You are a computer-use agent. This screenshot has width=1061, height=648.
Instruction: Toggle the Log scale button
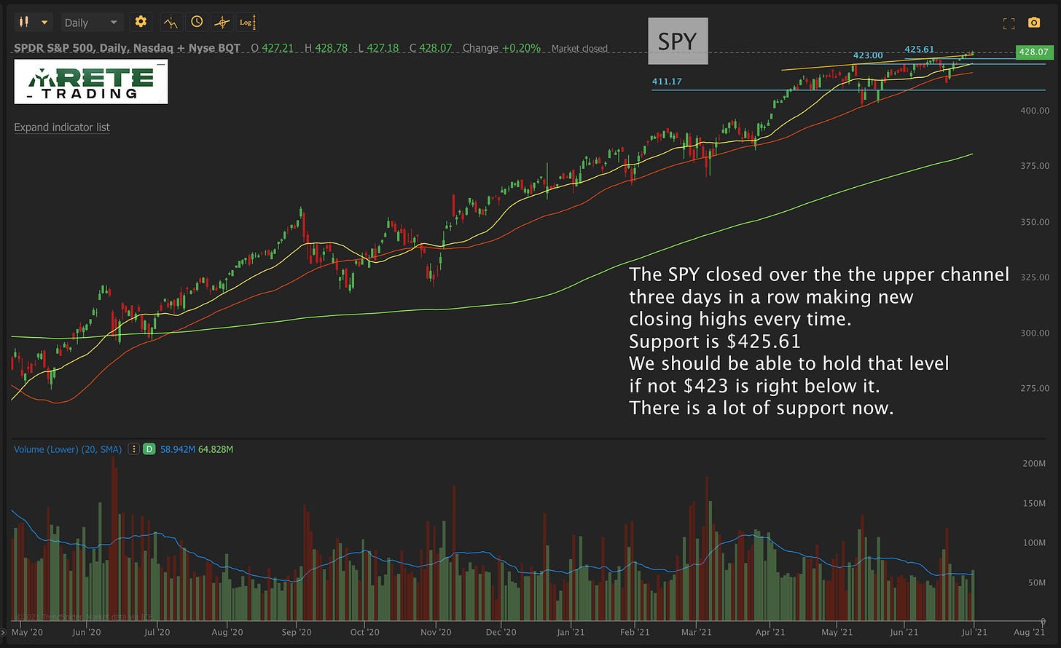pos(247,23)
